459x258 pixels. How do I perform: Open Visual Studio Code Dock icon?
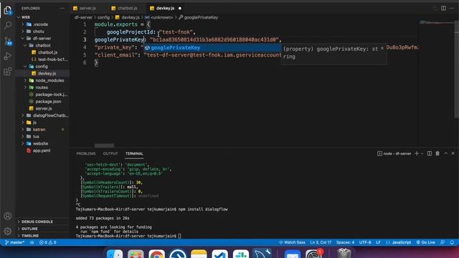click(x=220, y=254)
